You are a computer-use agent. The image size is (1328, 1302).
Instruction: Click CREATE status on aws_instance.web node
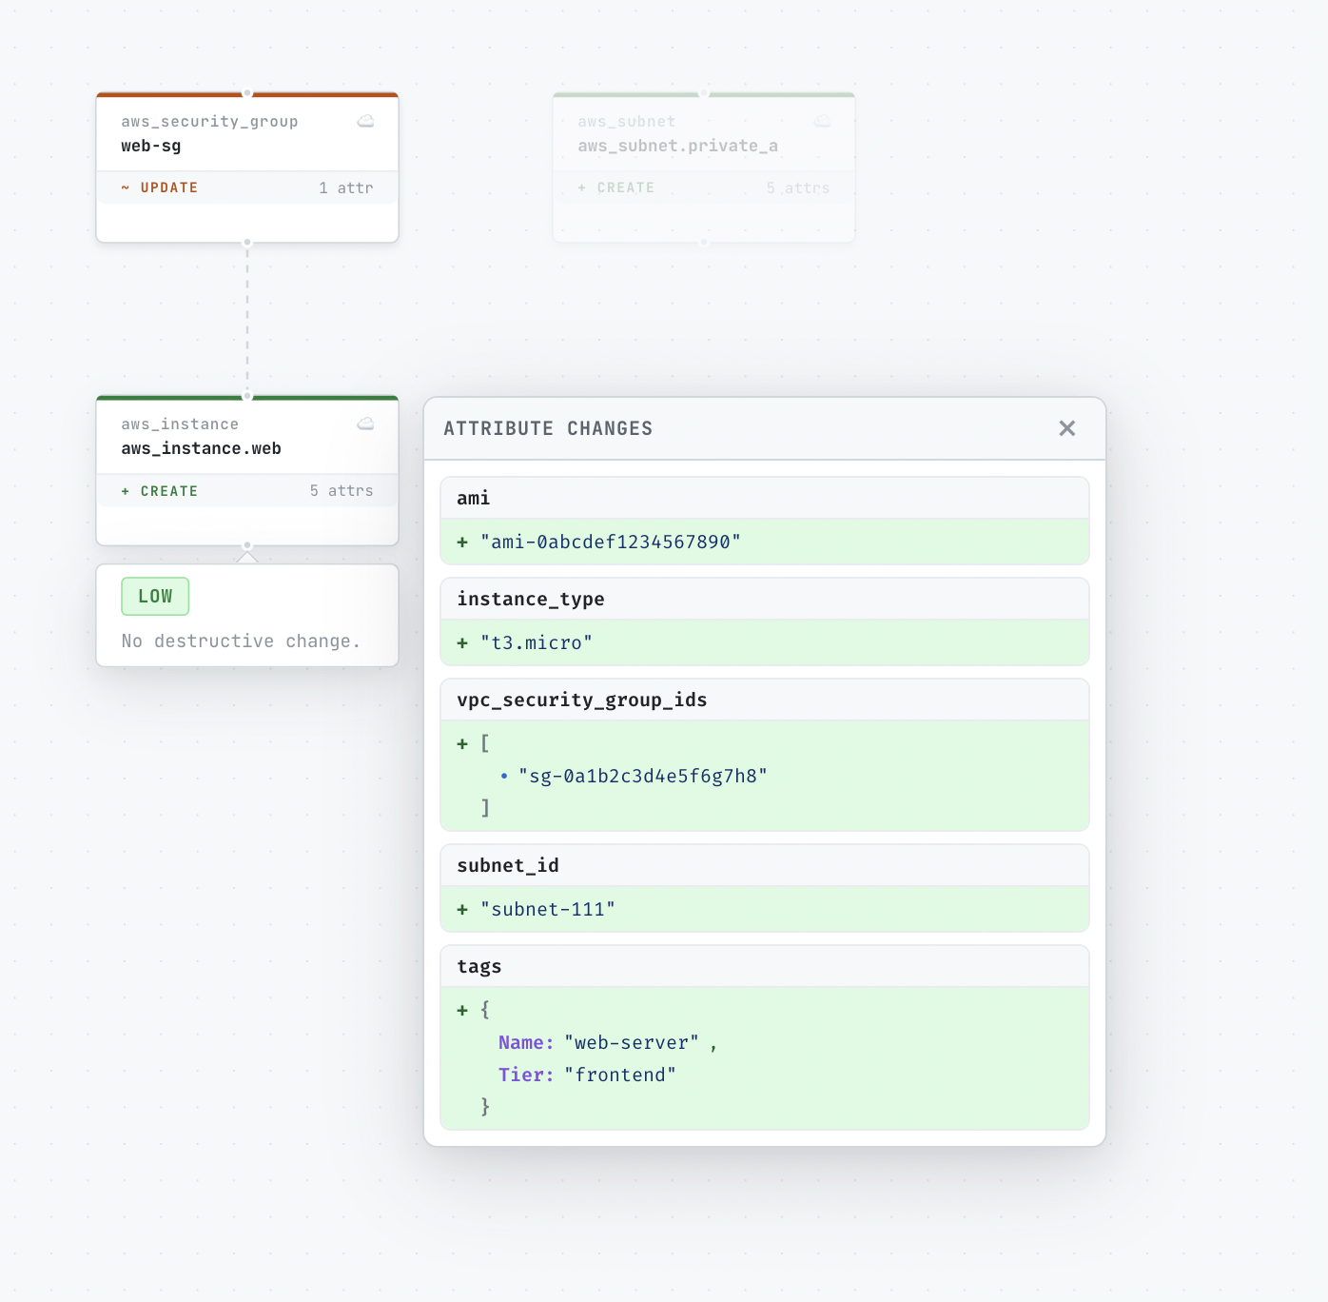click(160, 491)
